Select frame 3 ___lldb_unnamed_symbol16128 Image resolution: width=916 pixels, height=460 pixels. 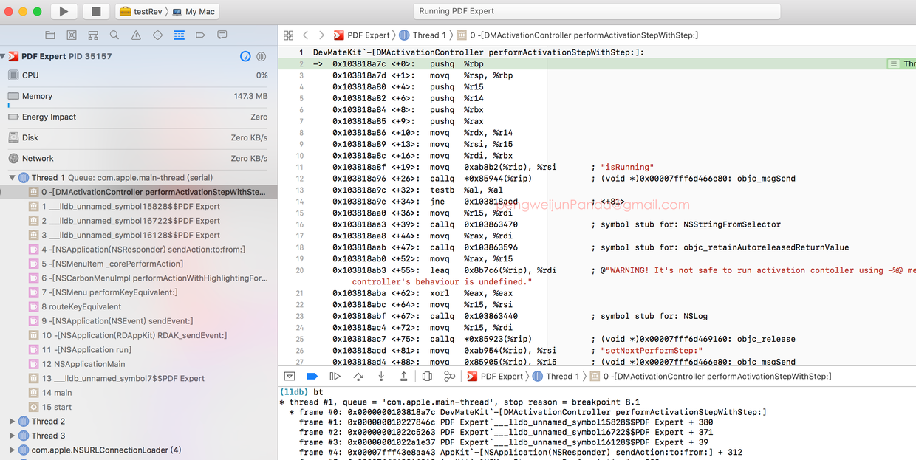click(138, 235)
